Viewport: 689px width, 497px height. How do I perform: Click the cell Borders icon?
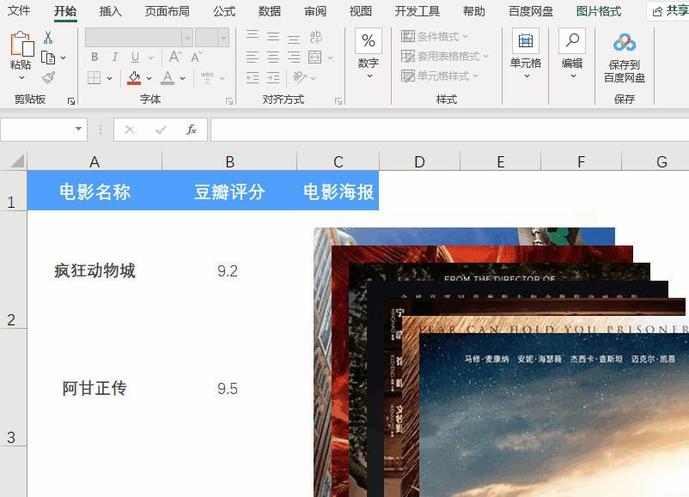pos(94,78)
